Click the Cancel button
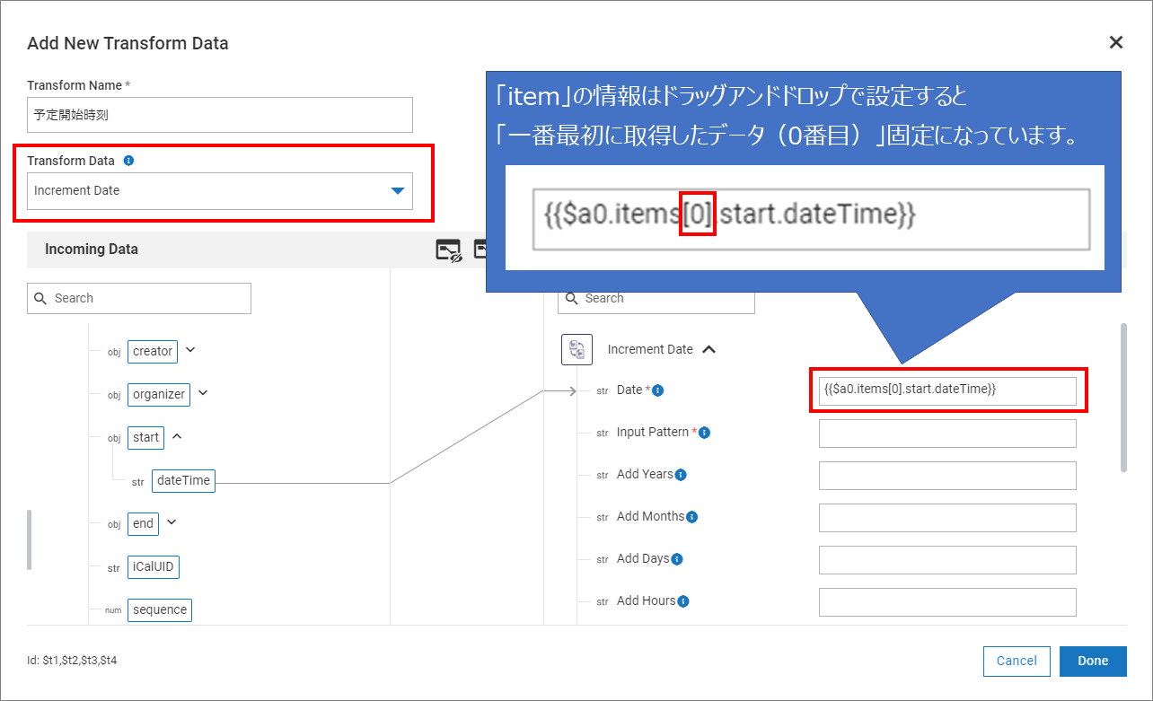The width and height of the screenshot is (1153, 701). click(x=1017, y=661)
